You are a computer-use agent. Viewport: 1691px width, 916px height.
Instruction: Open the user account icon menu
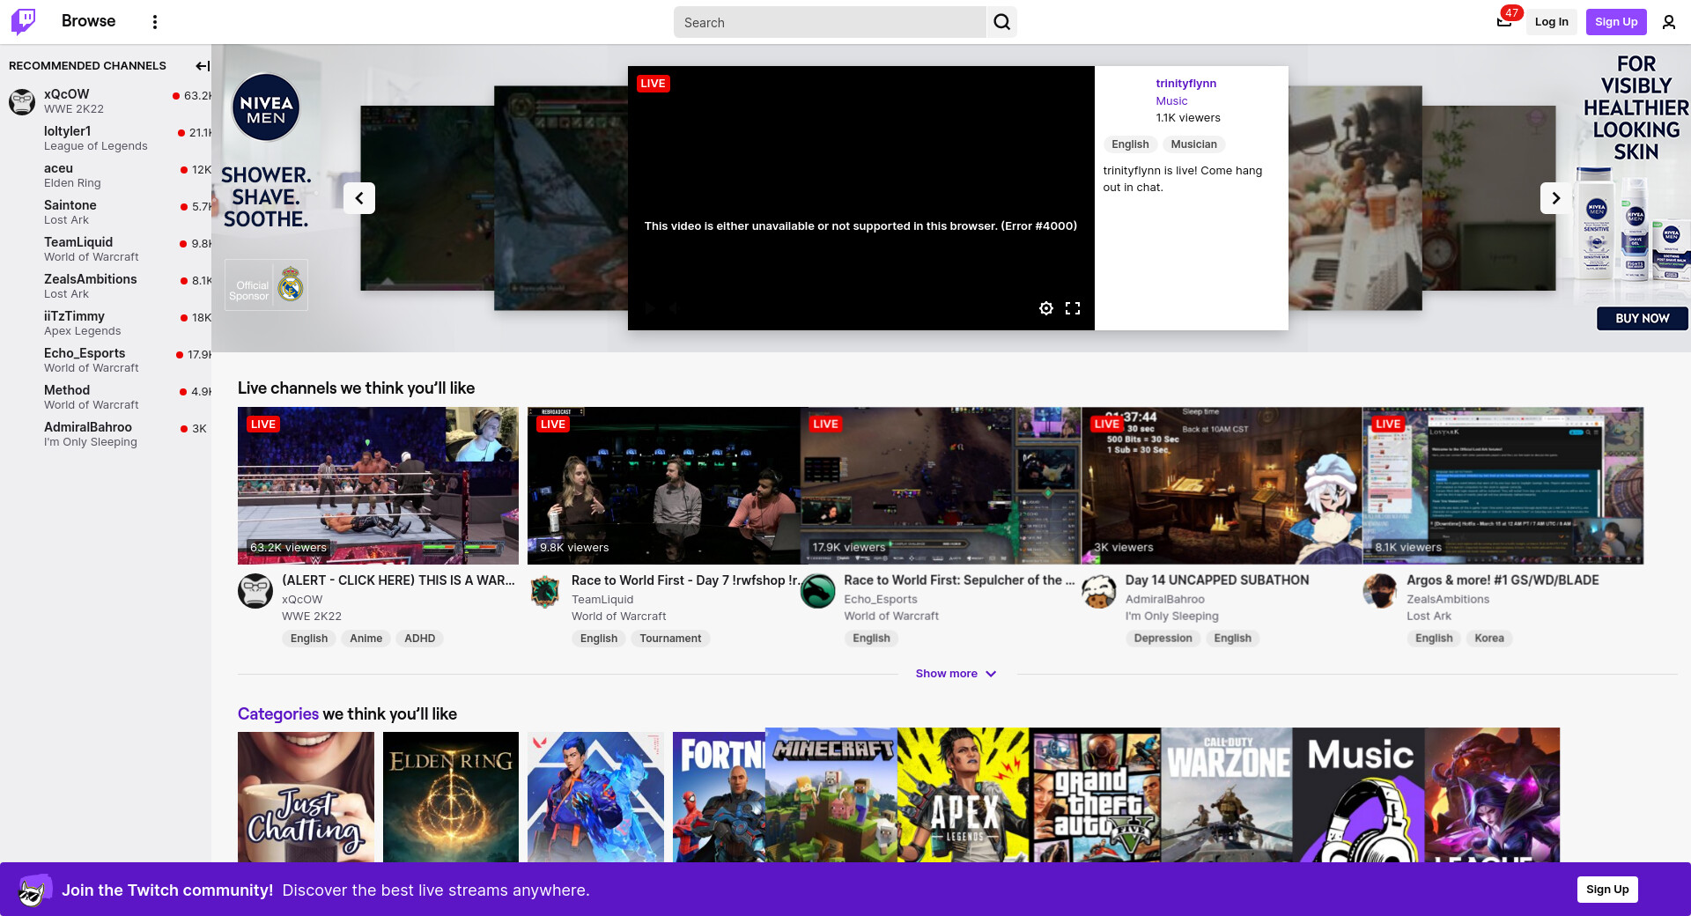[x=1668, y=22]
